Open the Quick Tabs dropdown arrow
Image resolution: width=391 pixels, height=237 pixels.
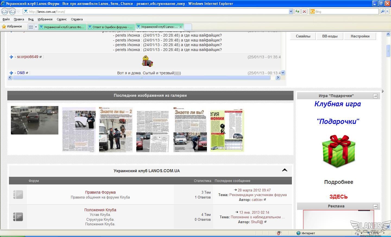point(36,27)
